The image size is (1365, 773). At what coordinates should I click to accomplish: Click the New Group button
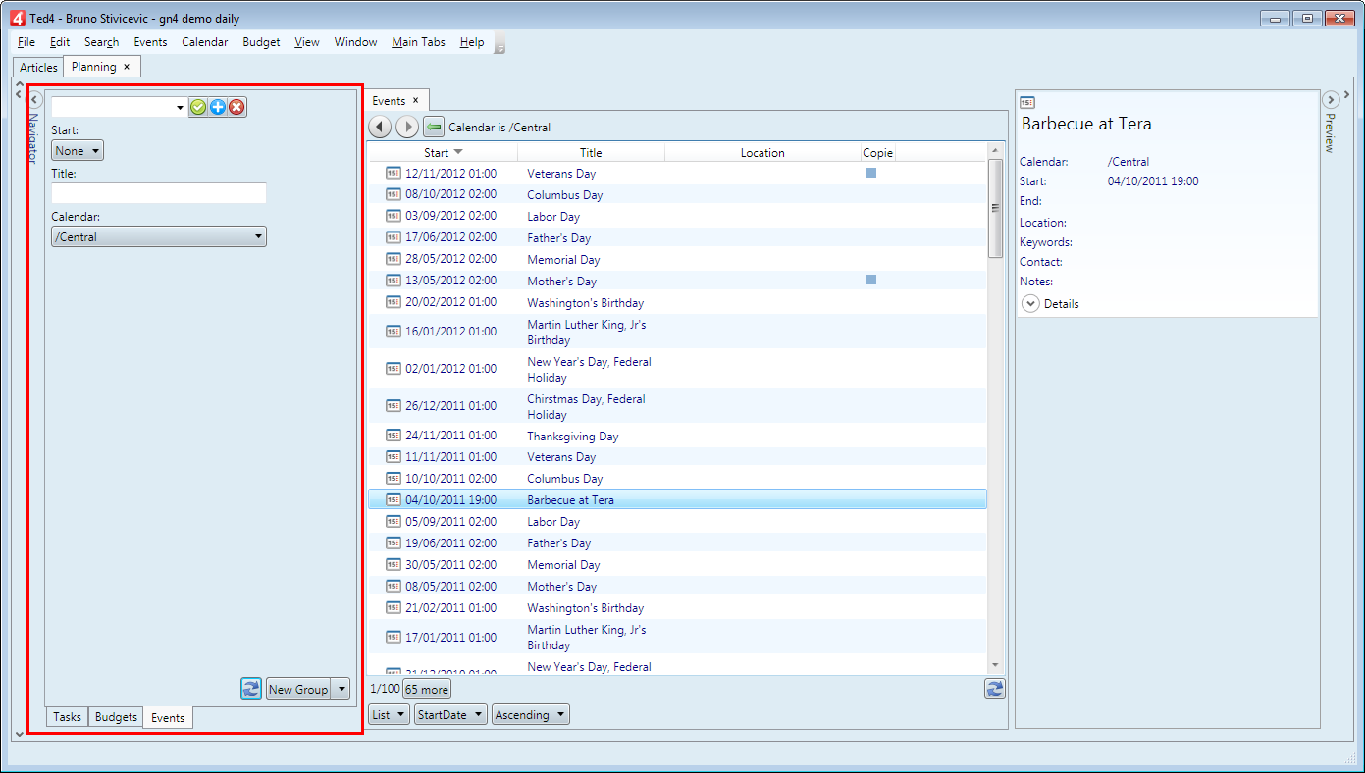(298, 690)
